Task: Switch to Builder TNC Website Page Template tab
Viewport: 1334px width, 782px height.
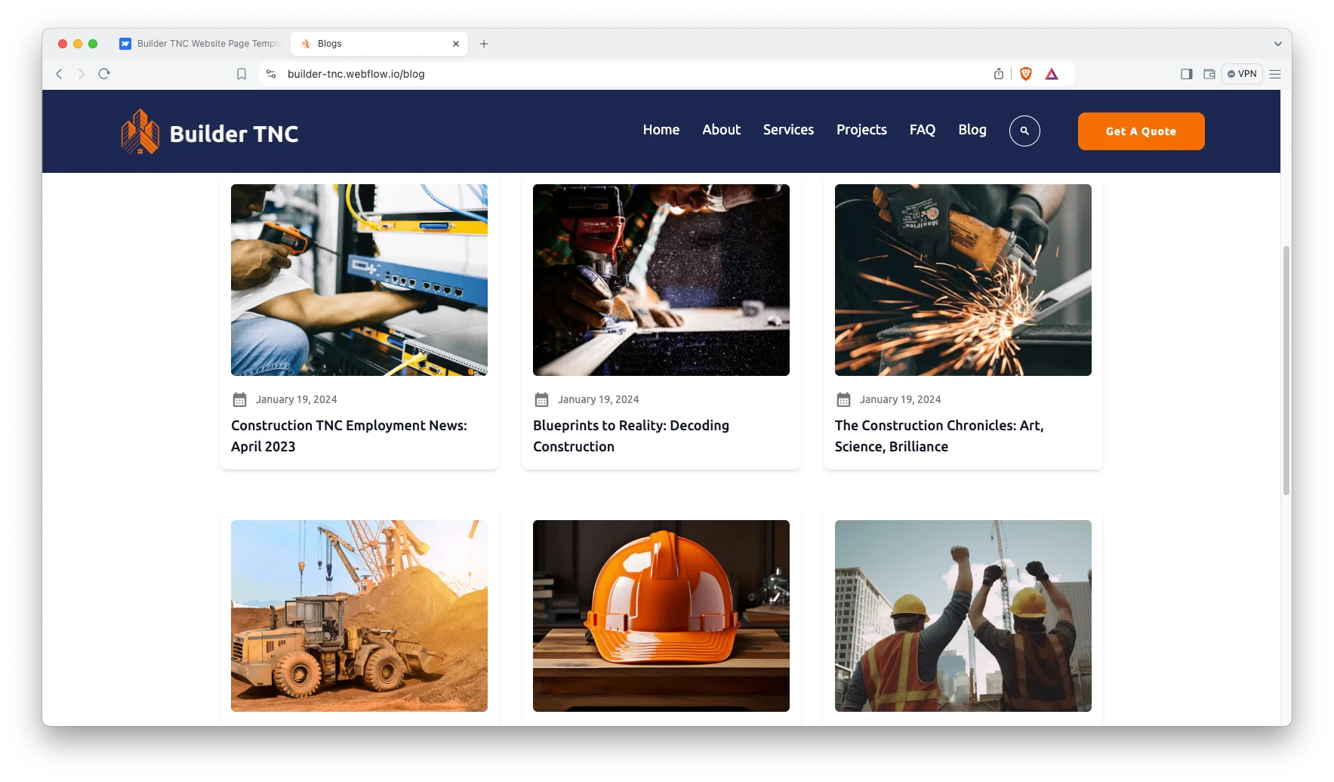Action: tap(200, 44)
